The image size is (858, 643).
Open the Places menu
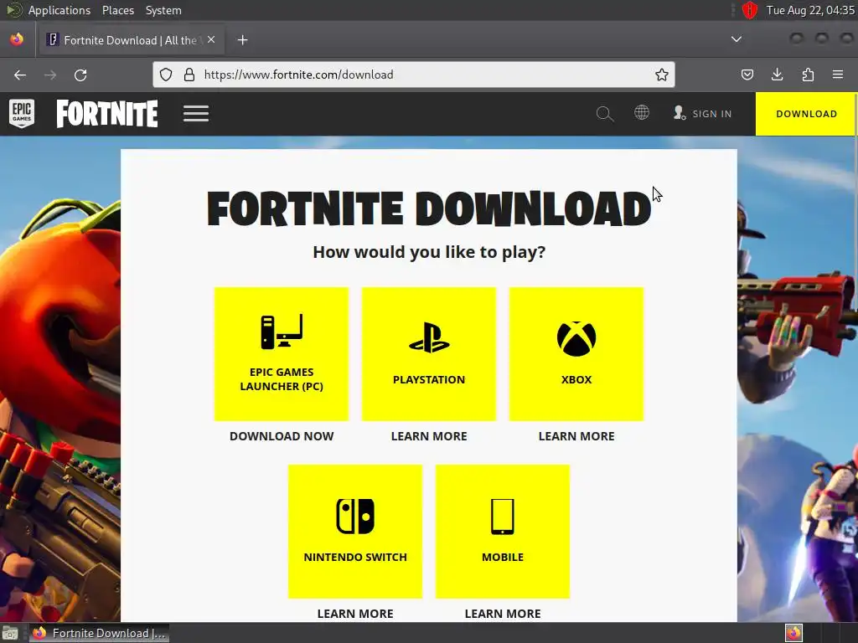tap(118, 10)
